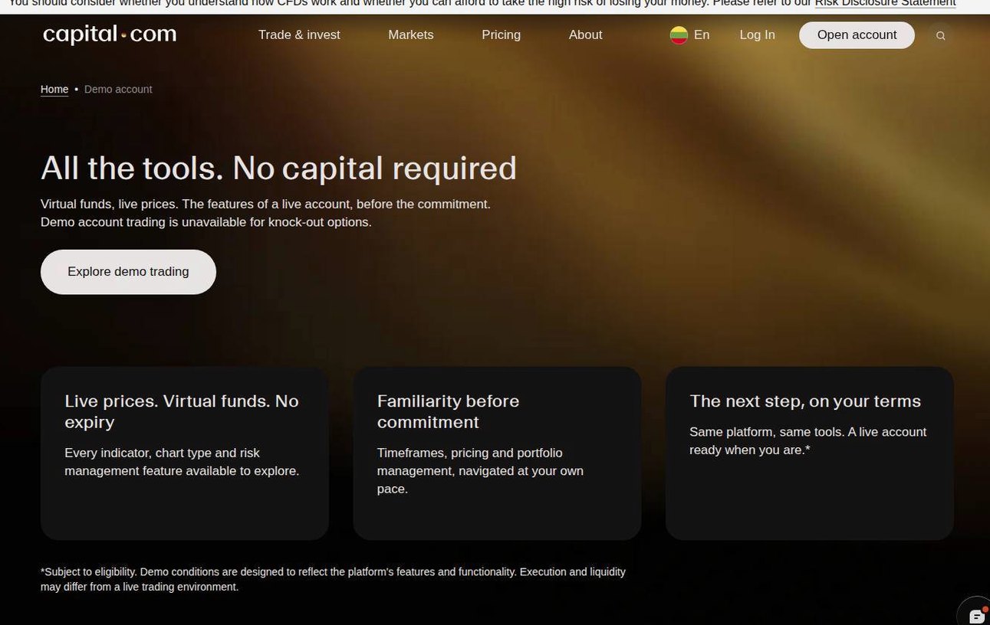Click the Demo account breadcrumb text
The height and width of the screenshot is (625, 990).
click(x=118, y=90)
